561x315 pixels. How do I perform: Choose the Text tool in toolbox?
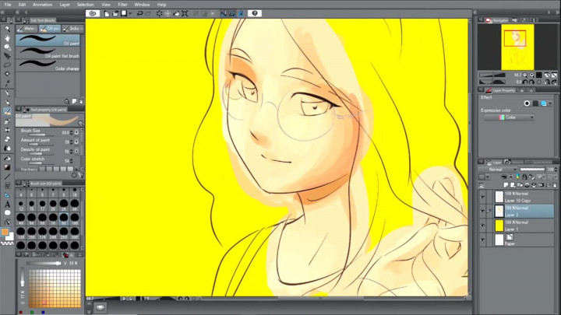(7, 205)
